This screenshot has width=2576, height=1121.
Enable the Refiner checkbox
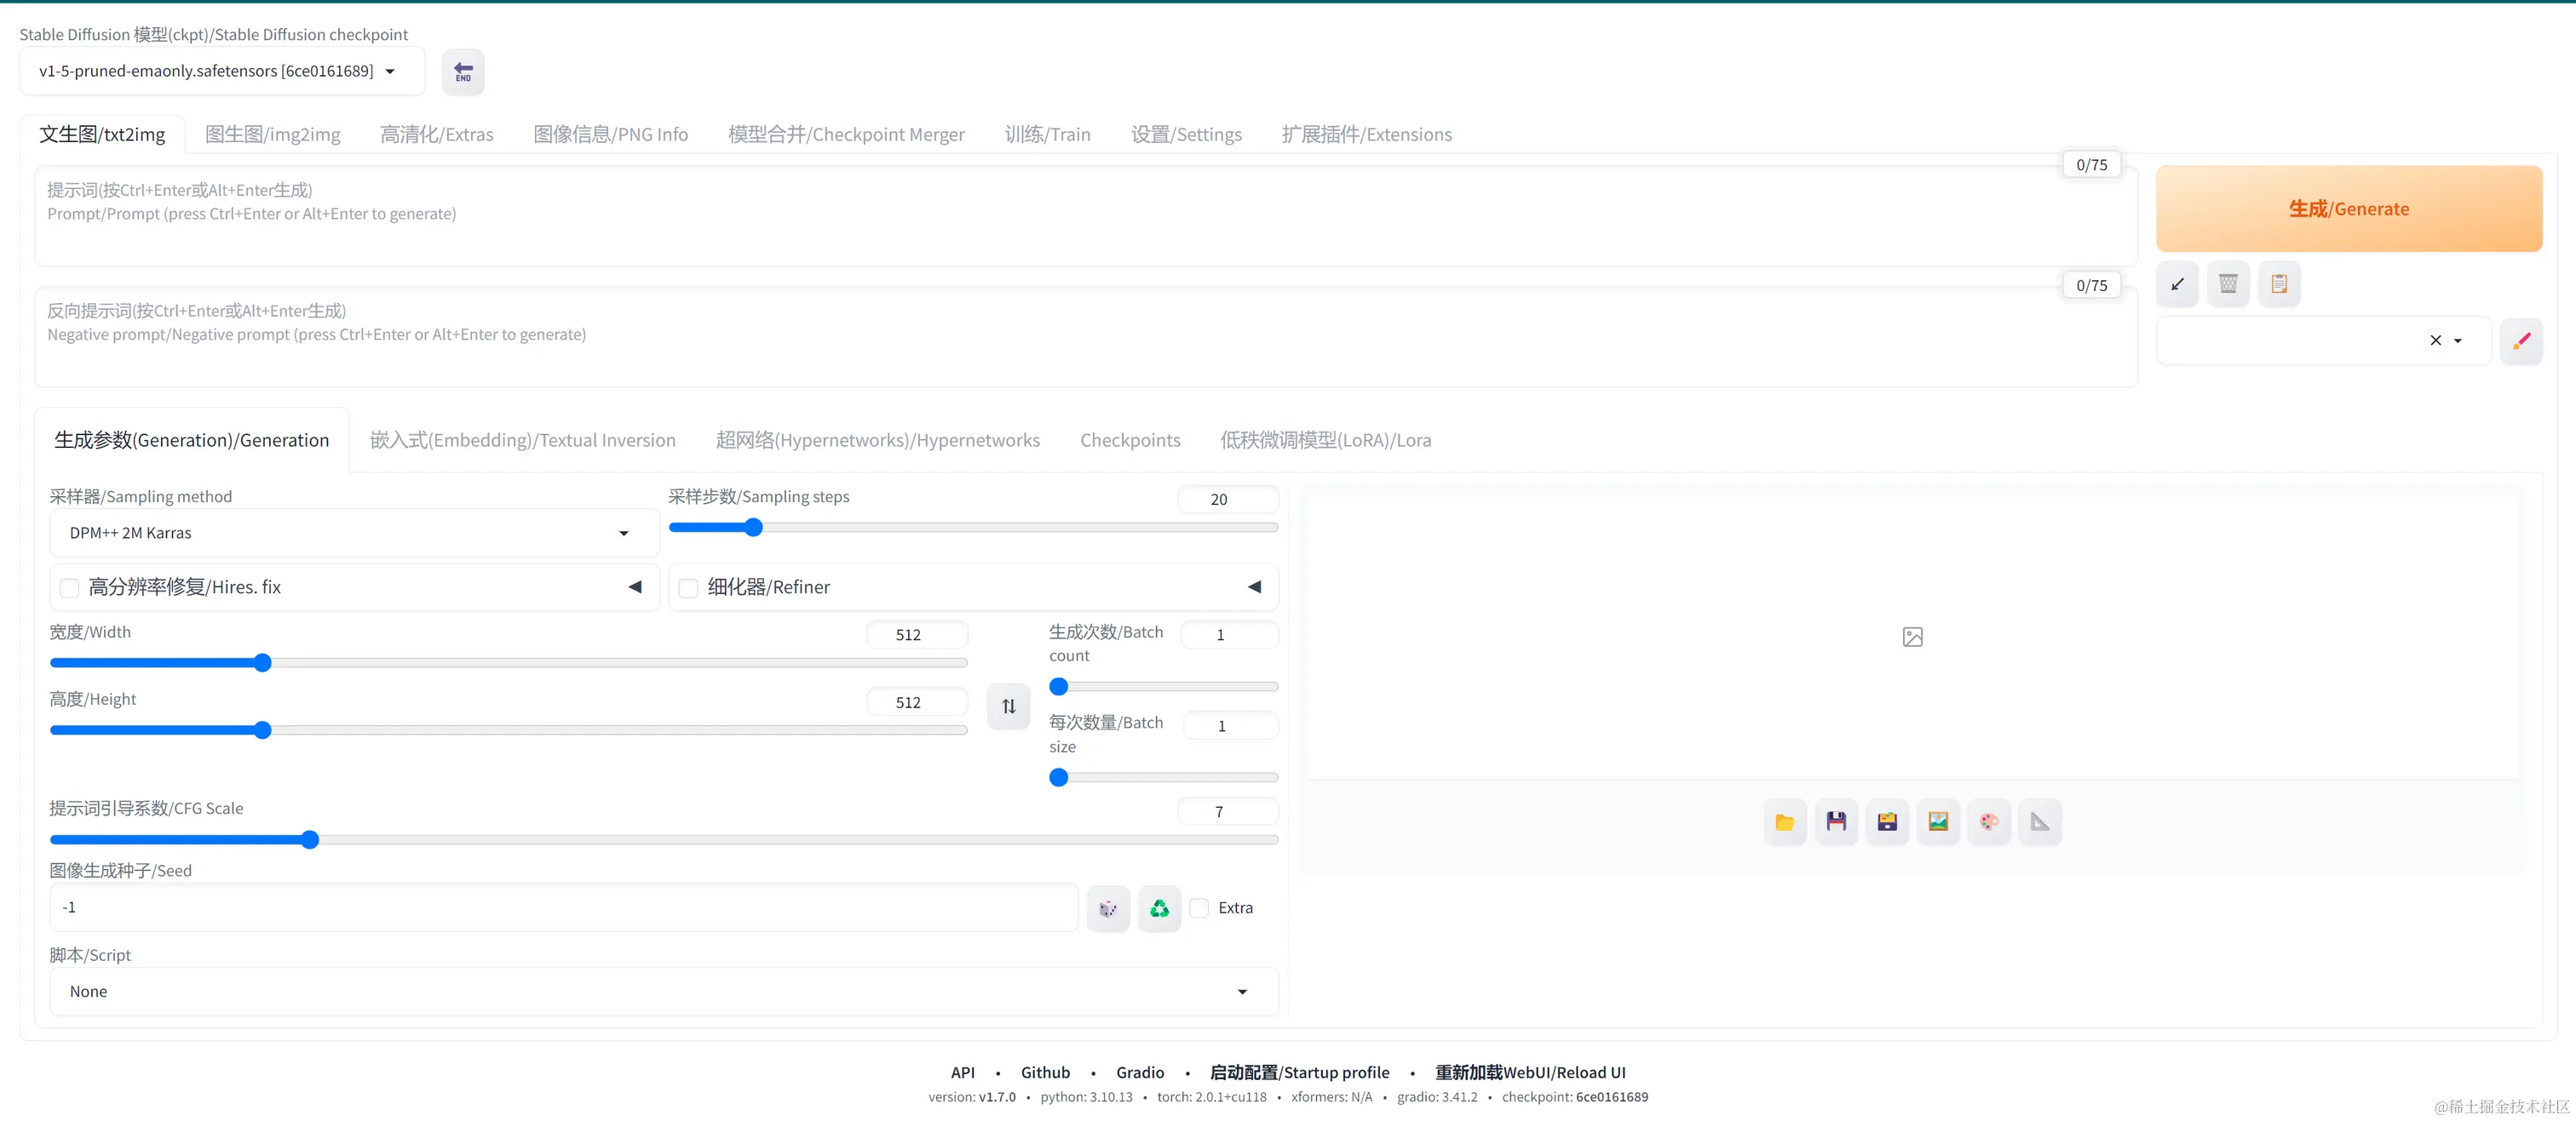point(689,587)
